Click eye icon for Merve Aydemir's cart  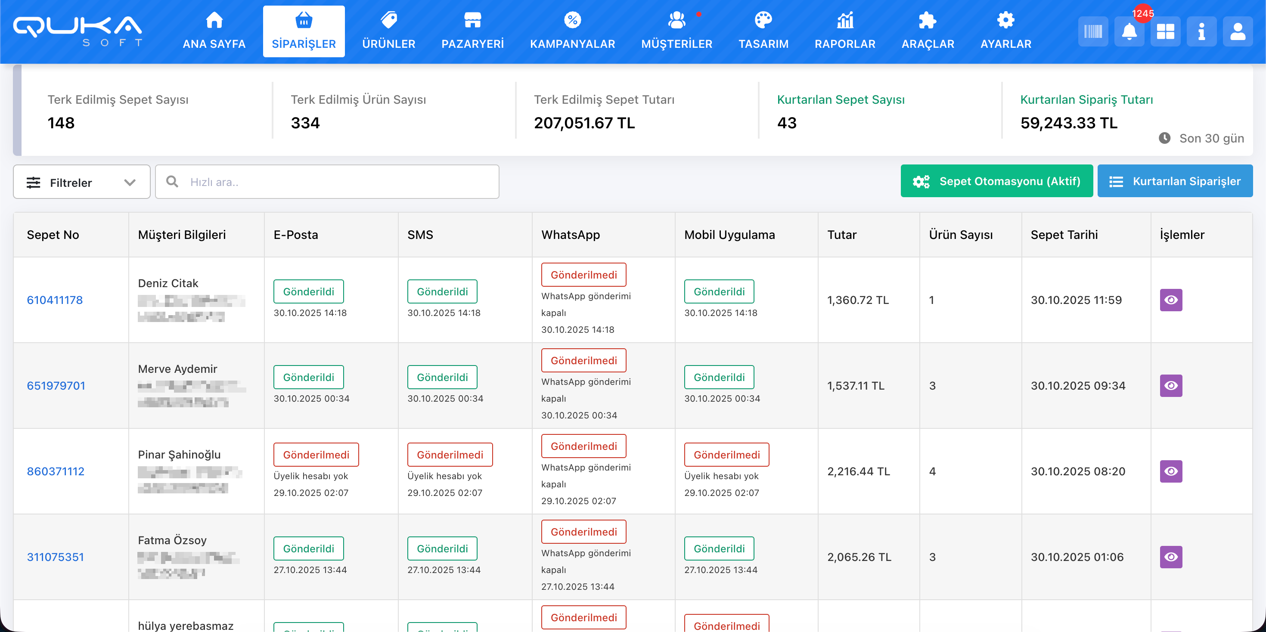1171,386
